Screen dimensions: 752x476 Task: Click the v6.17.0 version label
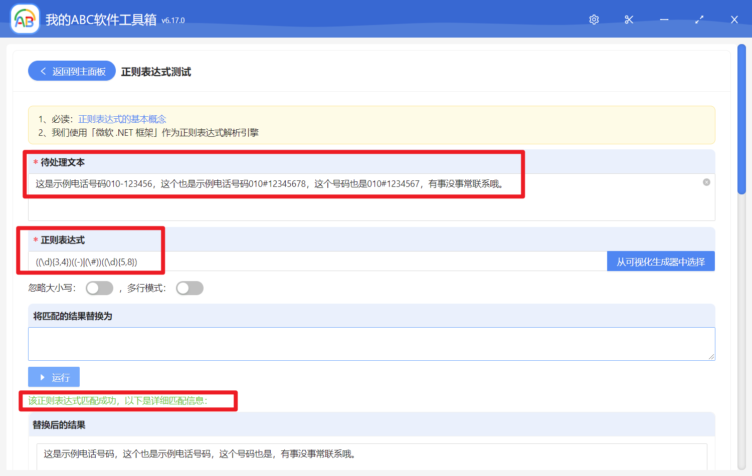(173, 21)
